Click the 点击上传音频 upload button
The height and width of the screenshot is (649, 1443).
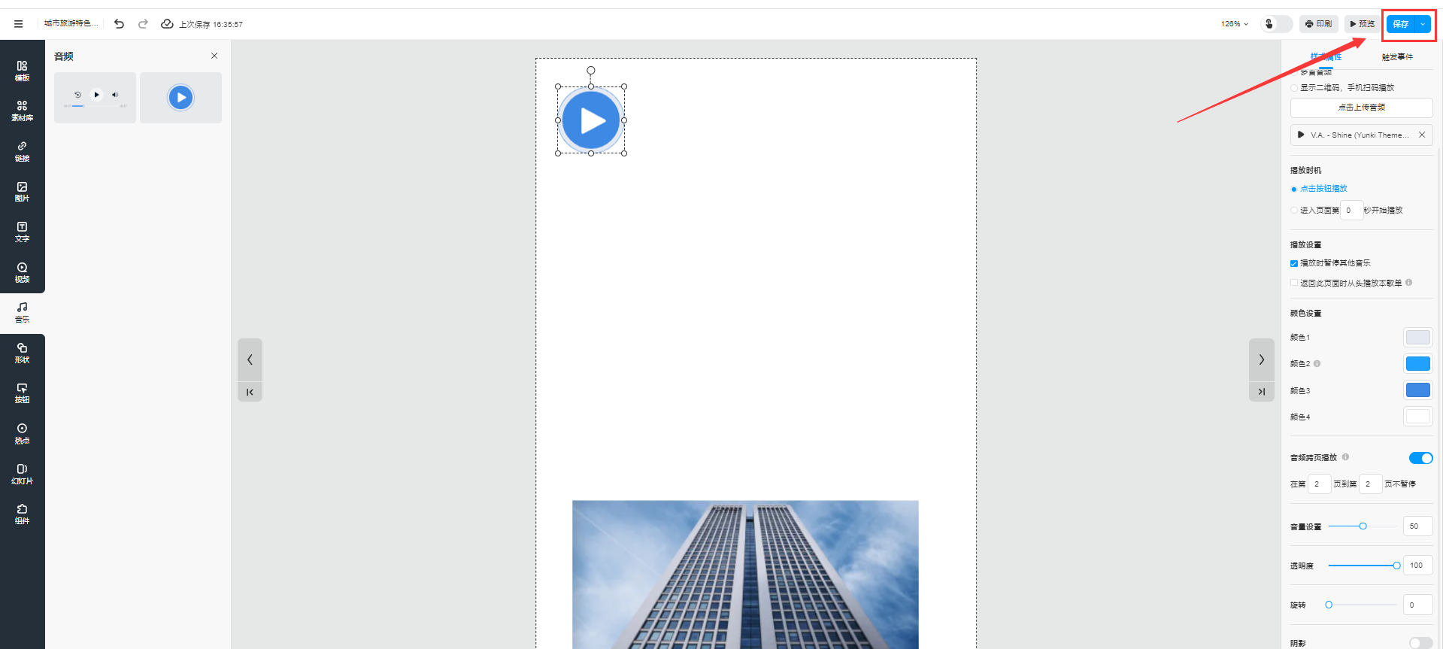coord(1361,108)
